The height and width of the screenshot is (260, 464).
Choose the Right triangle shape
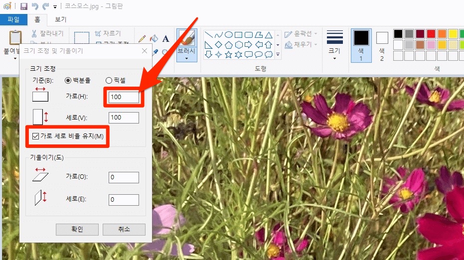[209, 45]
